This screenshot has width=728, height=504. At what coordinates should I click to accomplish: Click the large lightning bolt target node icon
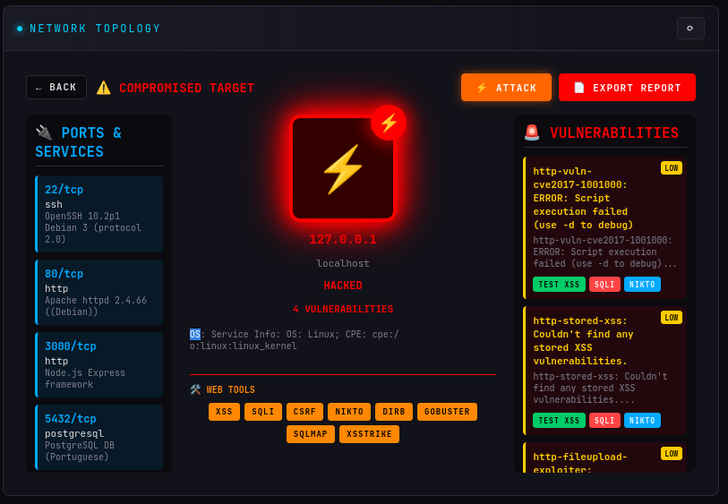343,168
